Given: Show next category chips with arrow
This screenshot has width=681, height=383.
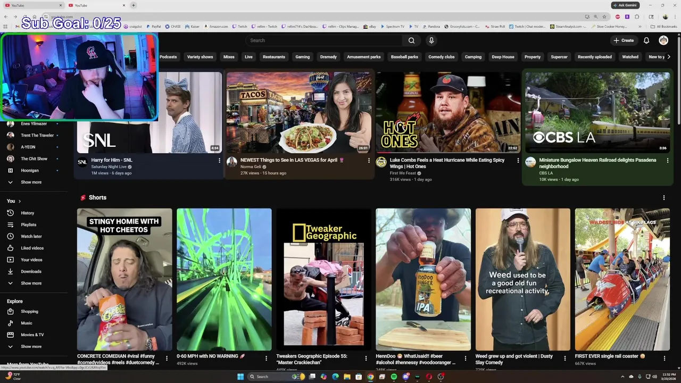Looking at the screenshot, I should tap(669, 57).
